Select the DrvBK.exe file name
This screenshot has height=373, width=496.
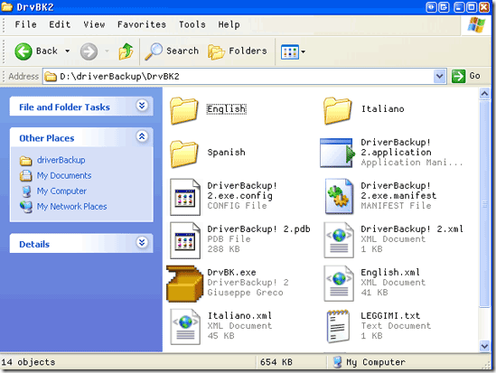(231, 272)
